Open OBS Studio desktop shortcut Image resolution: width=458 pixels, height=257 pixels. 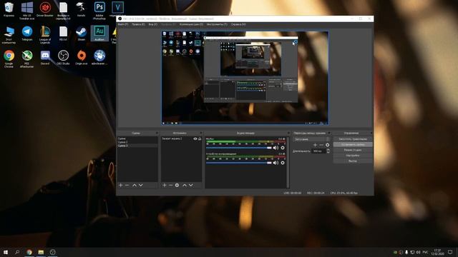click(63, 57)
